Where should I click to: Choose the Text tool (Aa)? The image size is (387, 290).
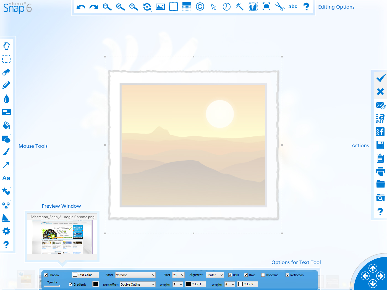coord(6,178)
